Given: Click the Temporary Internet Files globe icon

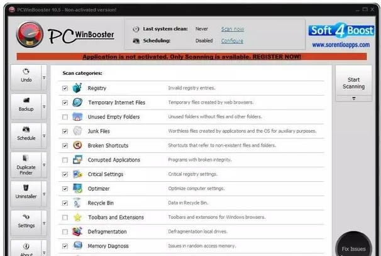Looking at the screenshot, I should [x=77, y=103].
